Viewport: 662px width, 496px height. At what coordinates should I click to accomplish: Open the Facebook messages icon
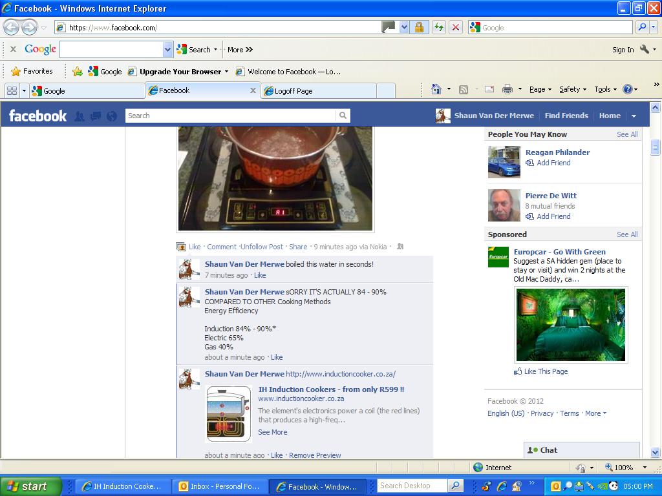pos(96,116)
